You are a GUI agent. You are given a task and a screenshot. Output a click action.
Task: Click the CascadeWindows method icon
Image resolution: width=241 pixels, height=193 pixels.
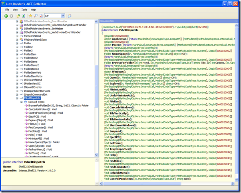pos(26,109)
